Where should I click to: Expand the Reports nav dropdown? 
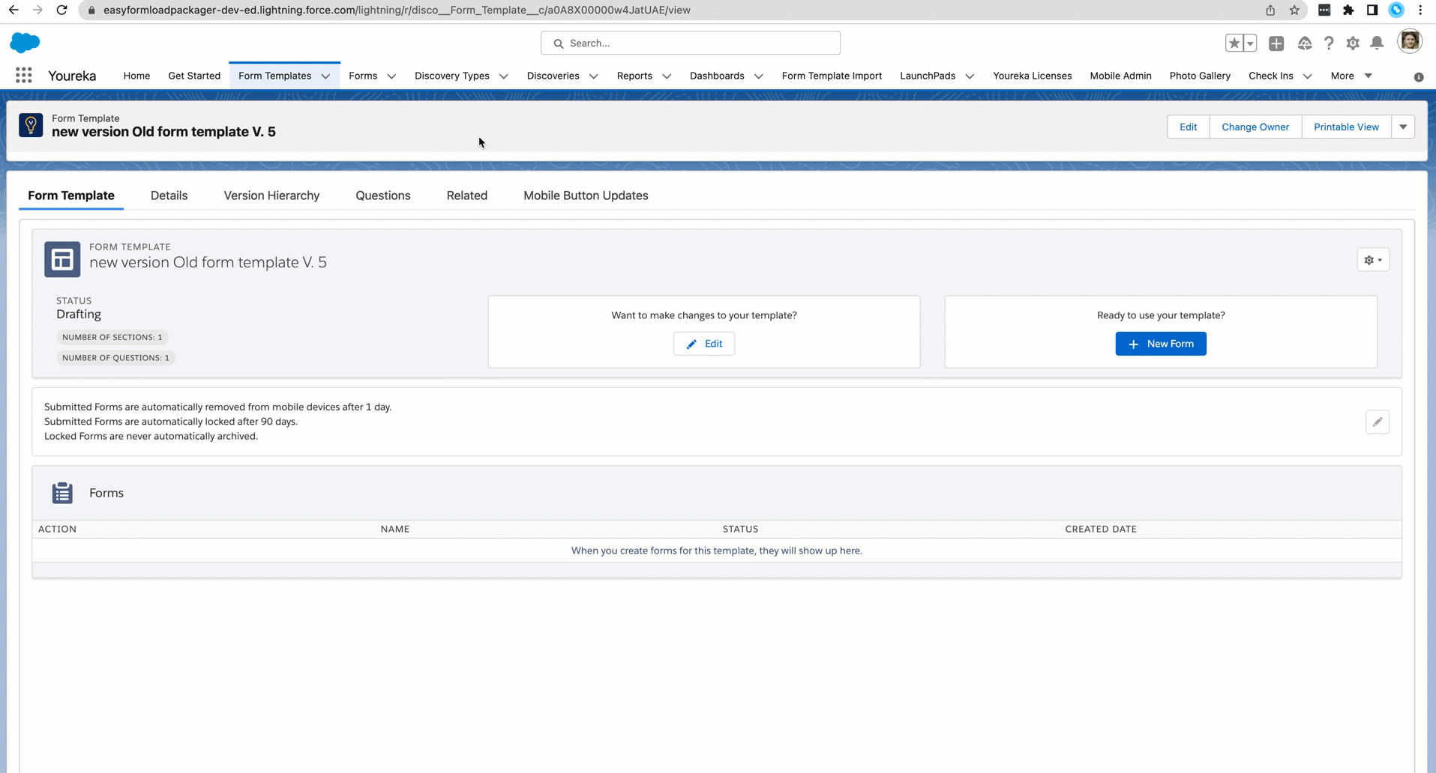click(x=667, y=76)
